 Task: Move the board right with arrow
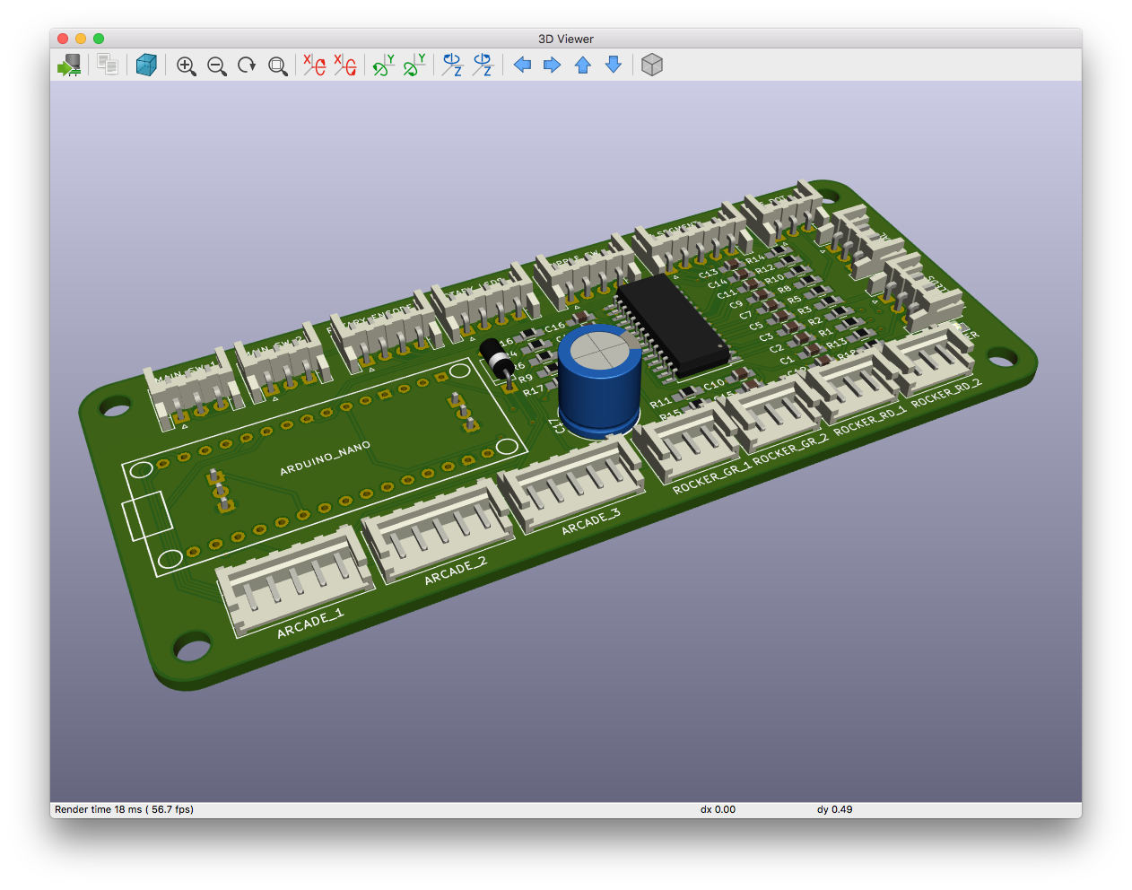553,65
